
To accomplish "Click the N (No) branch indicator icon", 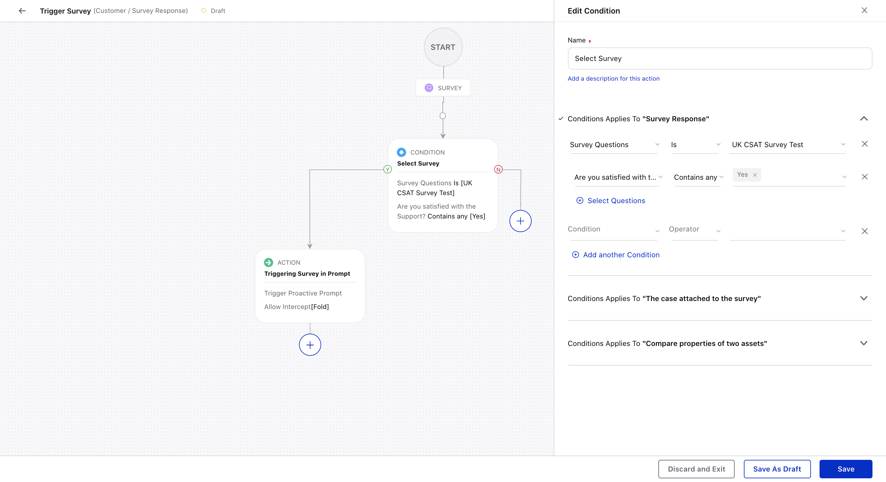I will pyautogui.click(x=498, y=169).
